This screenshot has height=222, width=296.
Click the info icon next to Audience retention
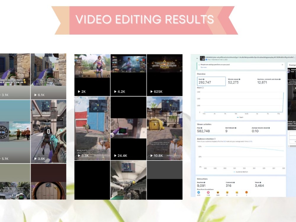pos(215,139)
